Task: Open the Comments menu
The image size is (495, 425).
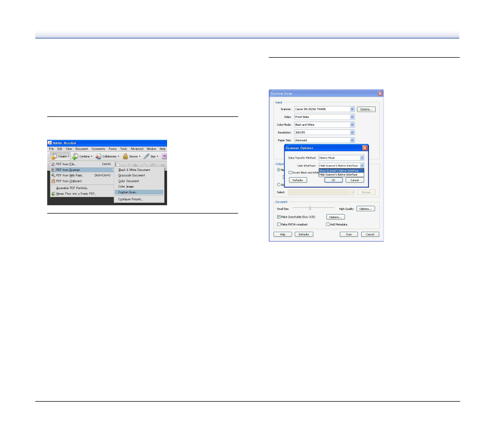Action: click(99, 149)
